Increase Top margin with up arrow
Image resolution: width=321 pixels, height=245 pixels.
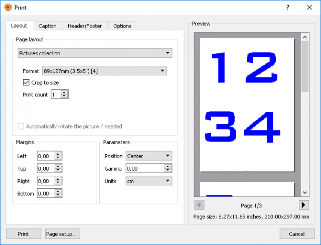pos(58,166)
